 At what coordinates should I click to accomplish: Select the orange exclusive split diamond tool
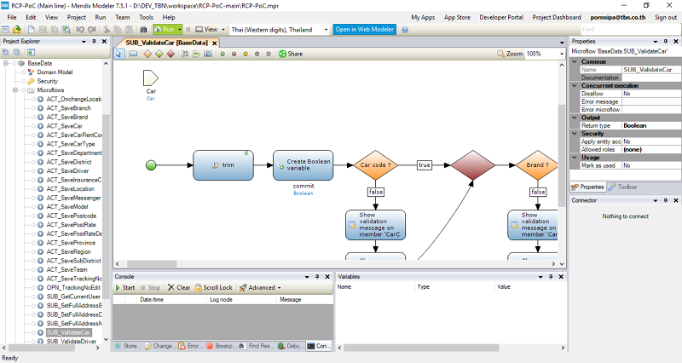147,54
